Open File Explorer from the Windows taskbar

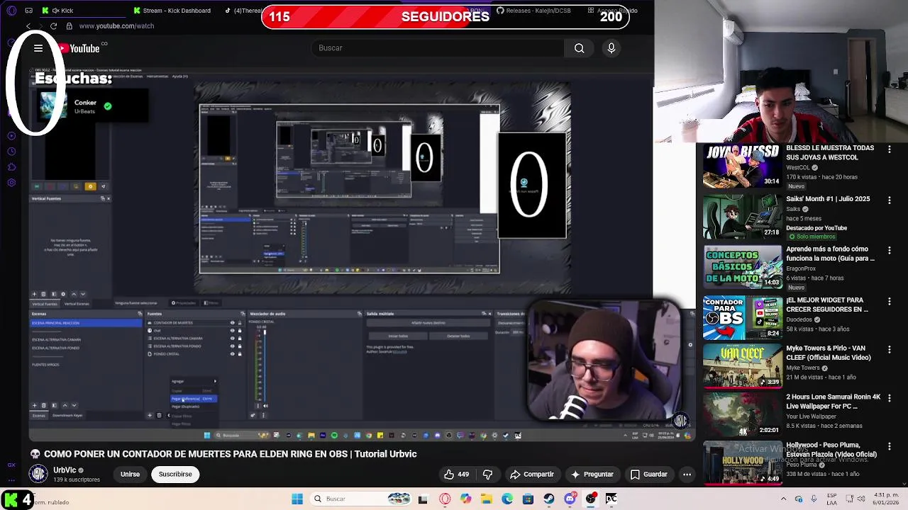(x=487, y=499)
